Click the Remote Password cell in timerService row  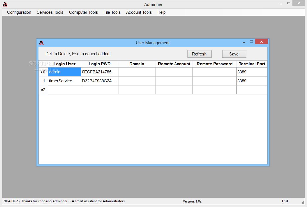click(x=215, y=81)
